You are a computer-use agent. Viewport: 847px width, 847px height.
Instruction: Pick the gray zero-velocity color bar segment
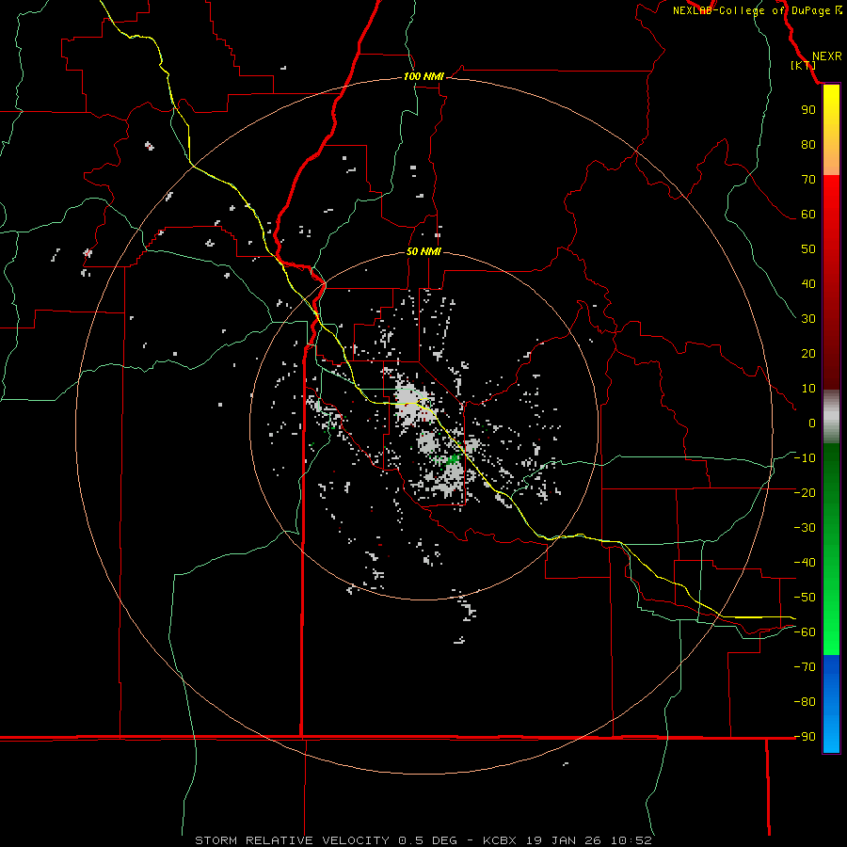(831, 417)
